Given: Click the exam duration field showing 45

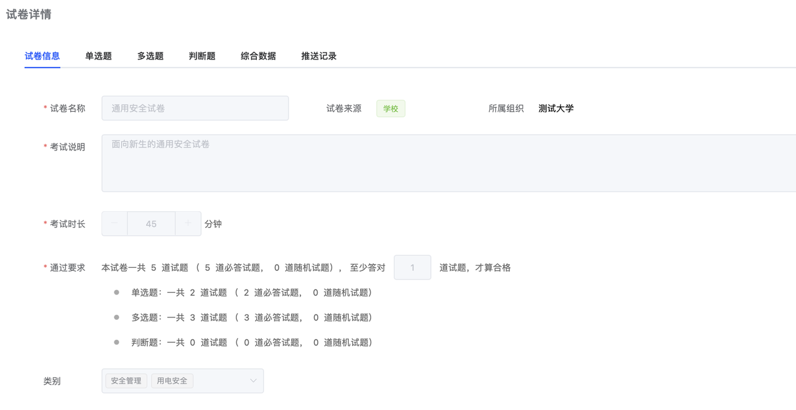Looking at the screenshot, I should click(151, 224).
